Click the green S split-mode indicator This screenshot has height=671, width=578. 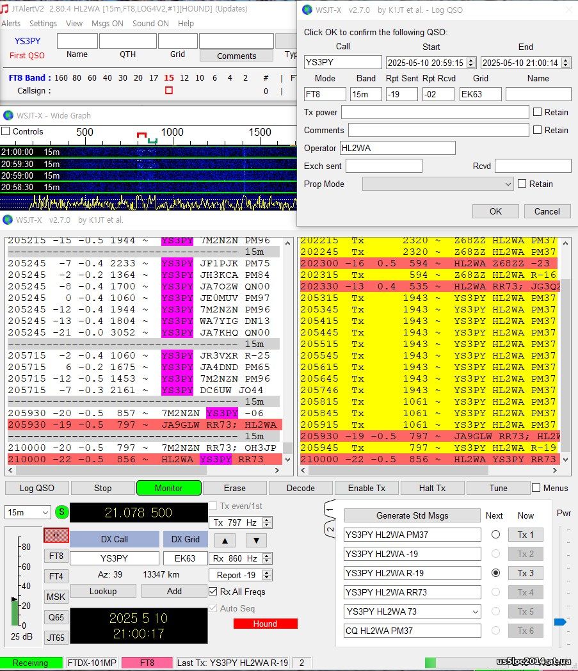pos(62,512)
